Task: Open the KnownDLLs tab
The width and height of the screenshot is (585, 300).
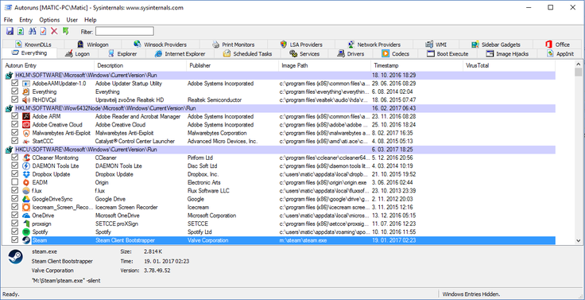Action: (33, 45)
